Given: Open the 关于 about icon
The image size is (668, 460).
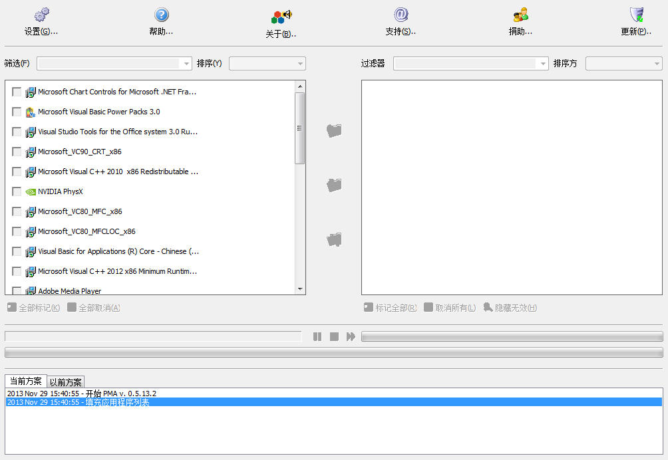Looking at the screenshot, I should pos(281,17).
